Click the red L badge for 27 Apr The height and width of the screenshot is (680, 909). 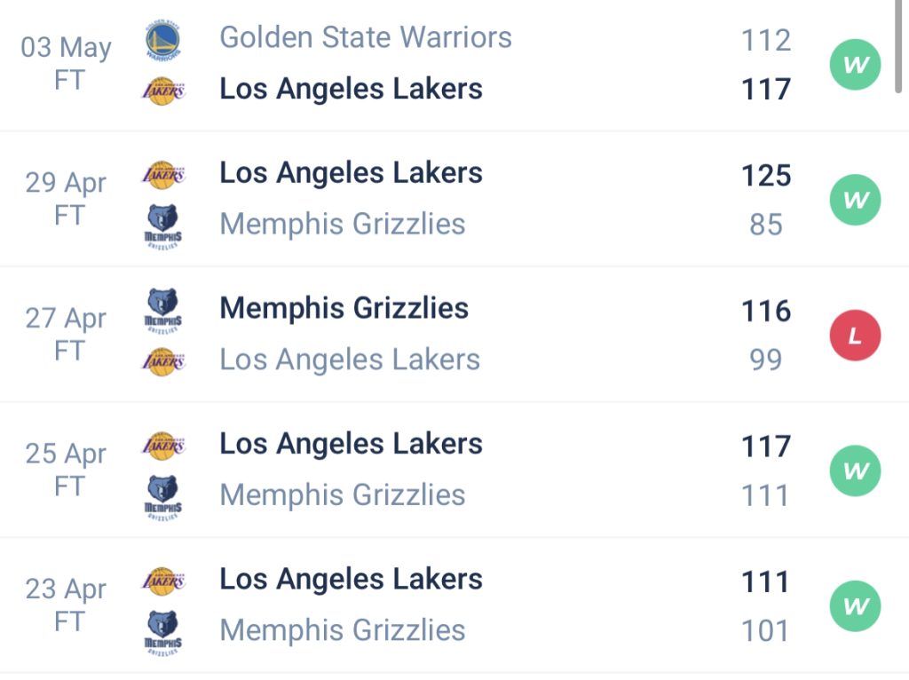pyautogui.click(x=855, y=336)
